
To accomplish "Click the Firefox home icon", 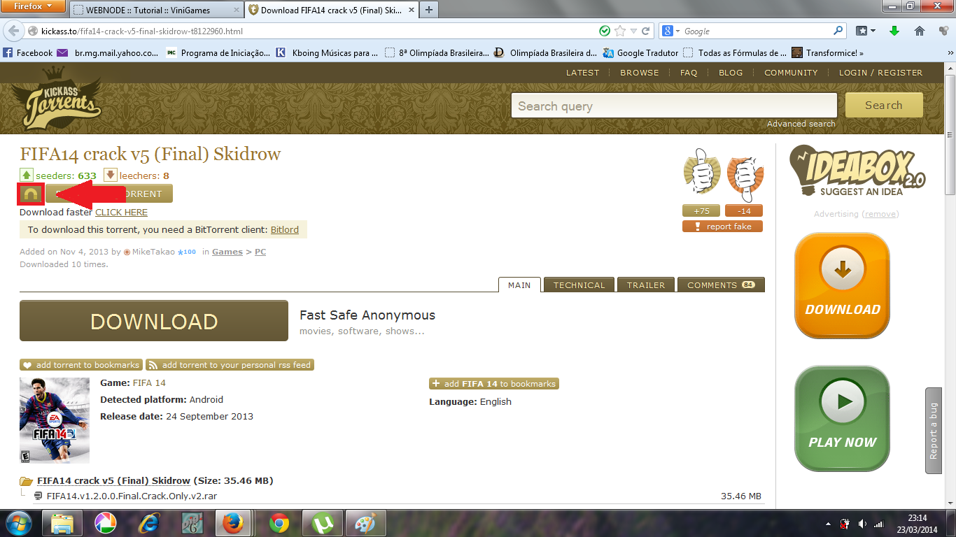I will point(920,31).
